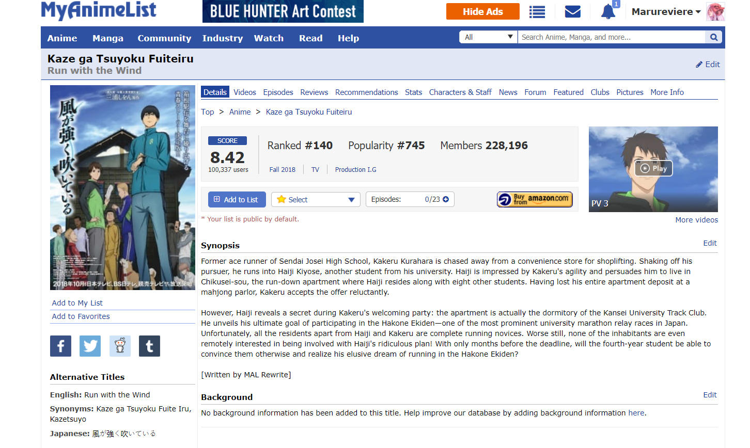Click the search magnifier button

pos(714,37)
